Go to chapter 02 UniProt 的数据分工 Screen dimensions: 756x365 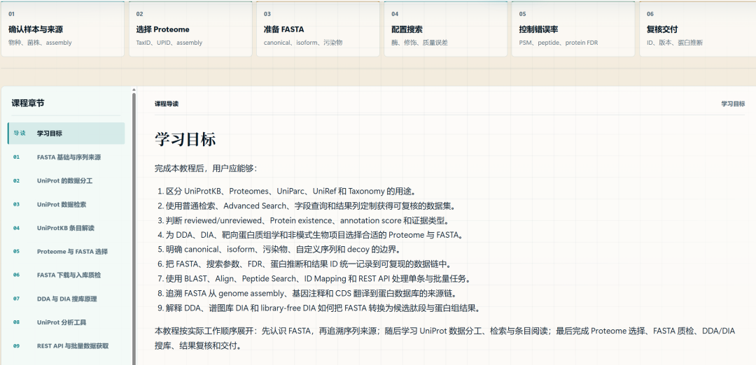[x=66, y=180]
